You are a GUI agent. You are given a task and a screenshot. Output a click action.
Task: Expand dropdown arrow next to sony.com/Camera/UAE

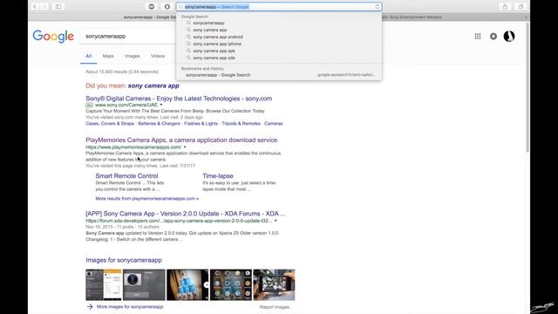pos(161,105)
